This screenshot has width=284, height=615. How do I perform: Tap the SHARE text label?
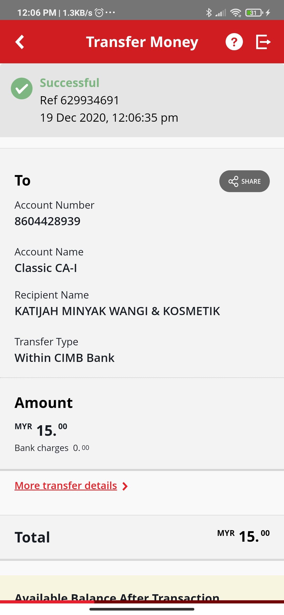251,181
